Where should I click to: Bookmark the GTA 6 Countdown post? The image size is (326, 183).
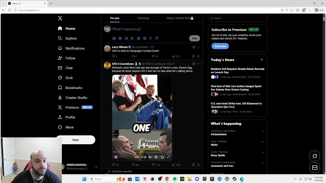click(193, 165)
